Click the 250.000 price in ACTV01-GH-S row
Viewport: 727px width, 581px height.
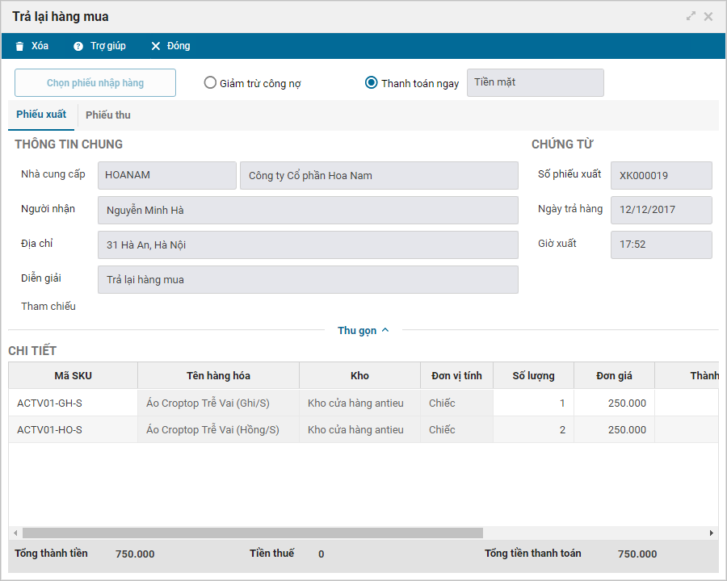615,403
